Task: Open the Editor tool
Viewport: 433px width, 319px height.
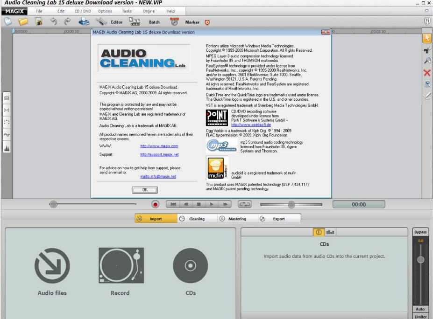Action: coord(109,22)
